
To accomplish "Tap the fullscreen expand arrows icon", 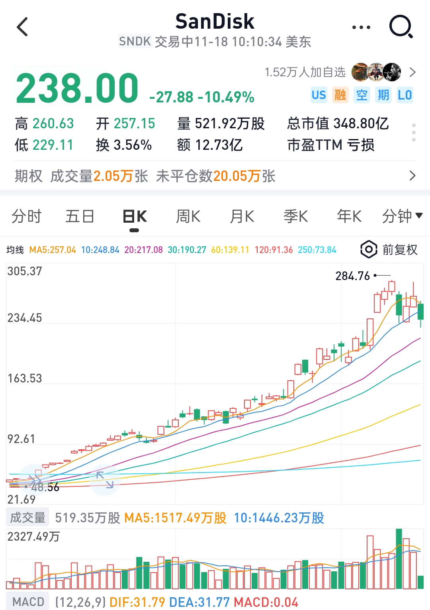I will [105, 480].
